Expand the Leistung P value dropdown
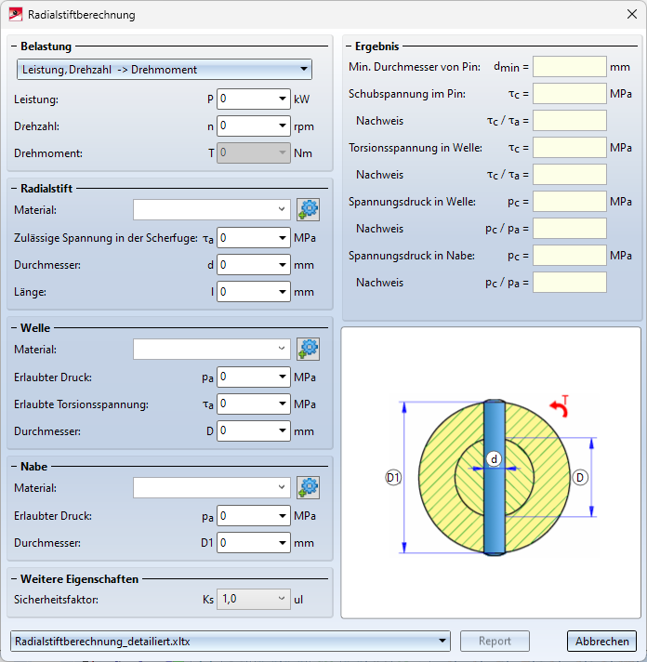Image resolution: width=647 pixels, height=662 pixels. coord(282,99)
